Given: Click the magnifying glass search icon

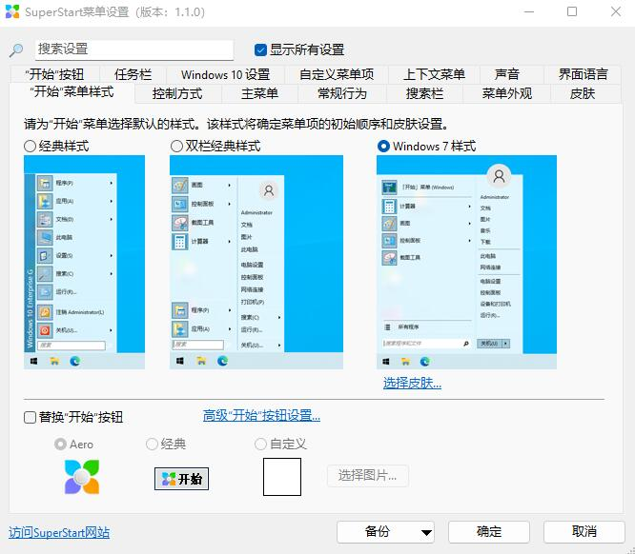Looking at the screenshot, I should pyautogui.click(x=16, y=50).
